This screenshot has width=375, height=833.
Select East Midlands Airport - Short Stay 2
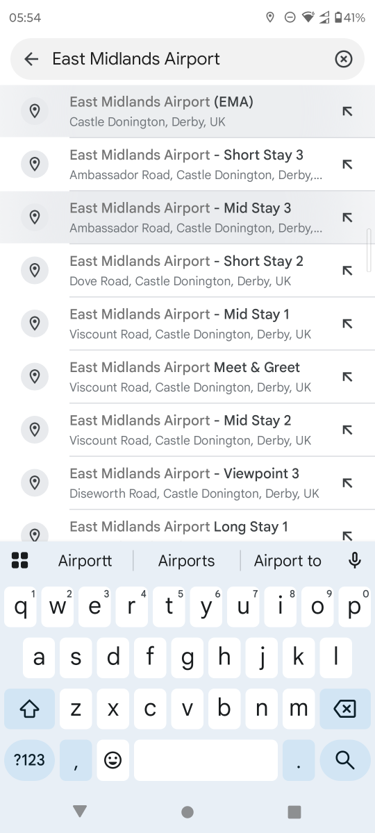(x=187, y=271)
